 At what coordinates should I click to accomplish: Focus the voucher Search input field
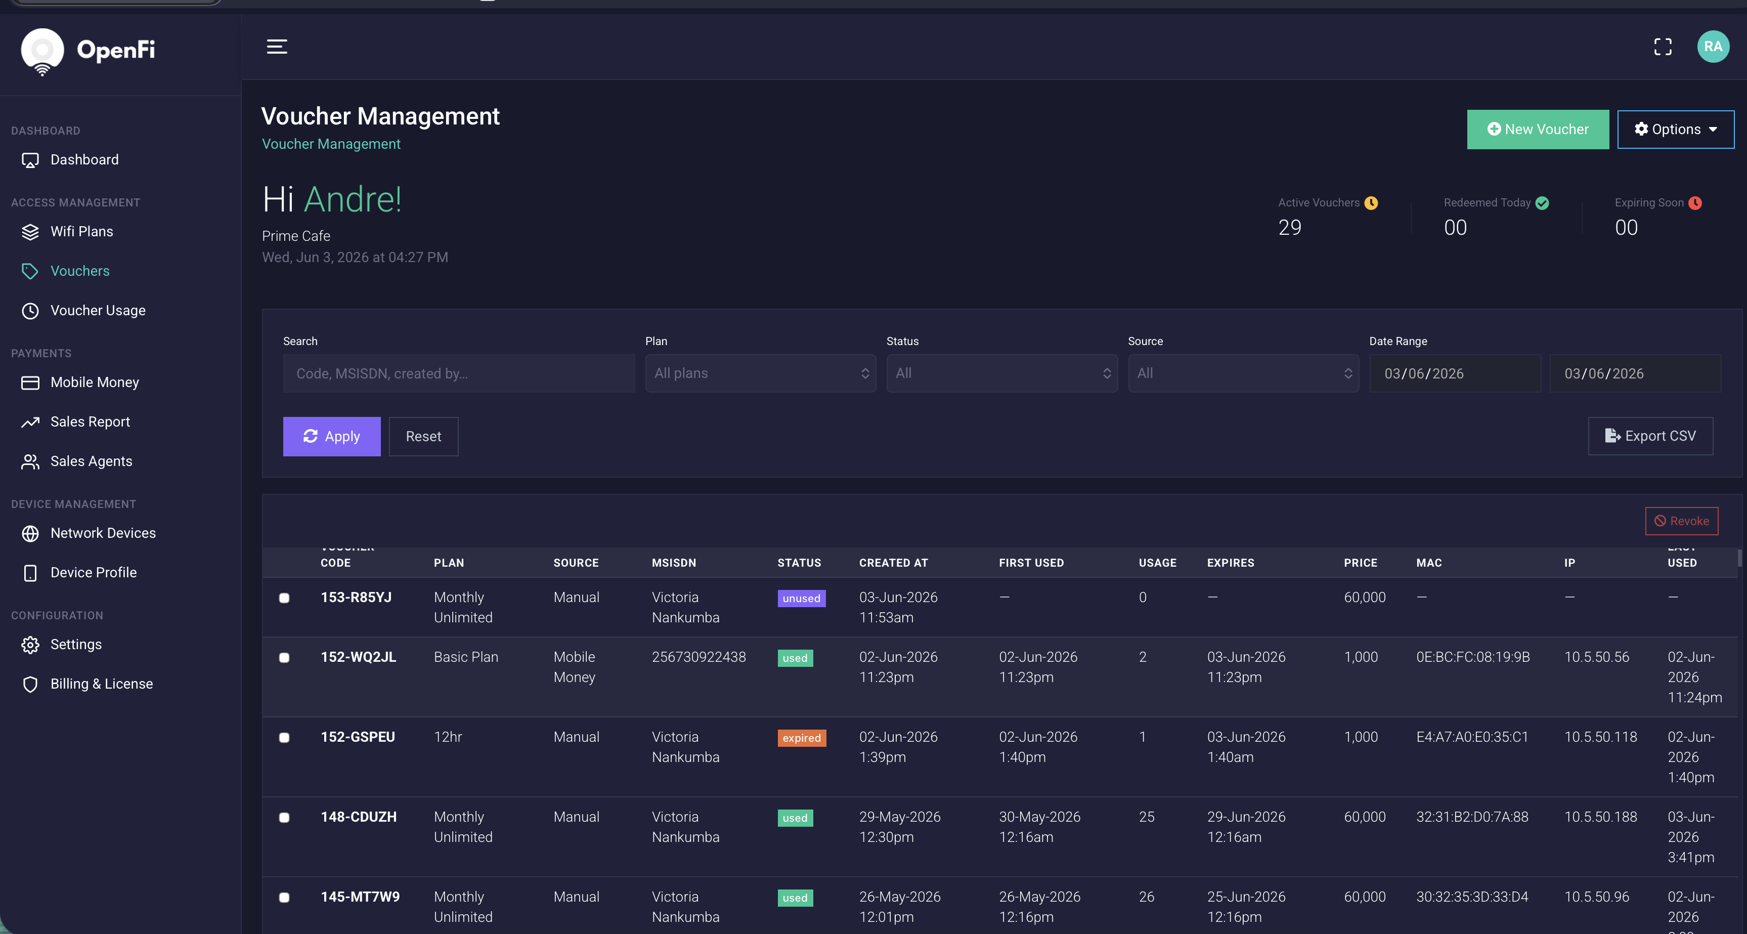coord(458,373)
